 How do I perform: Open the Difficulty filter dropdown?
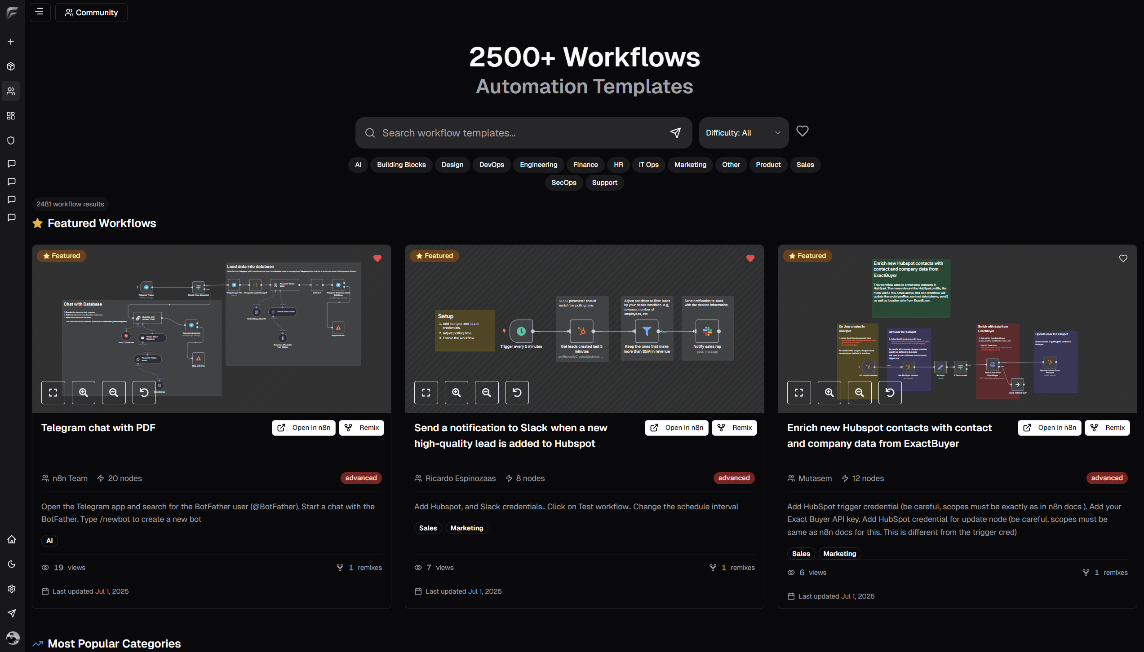[x=743, y=133]
